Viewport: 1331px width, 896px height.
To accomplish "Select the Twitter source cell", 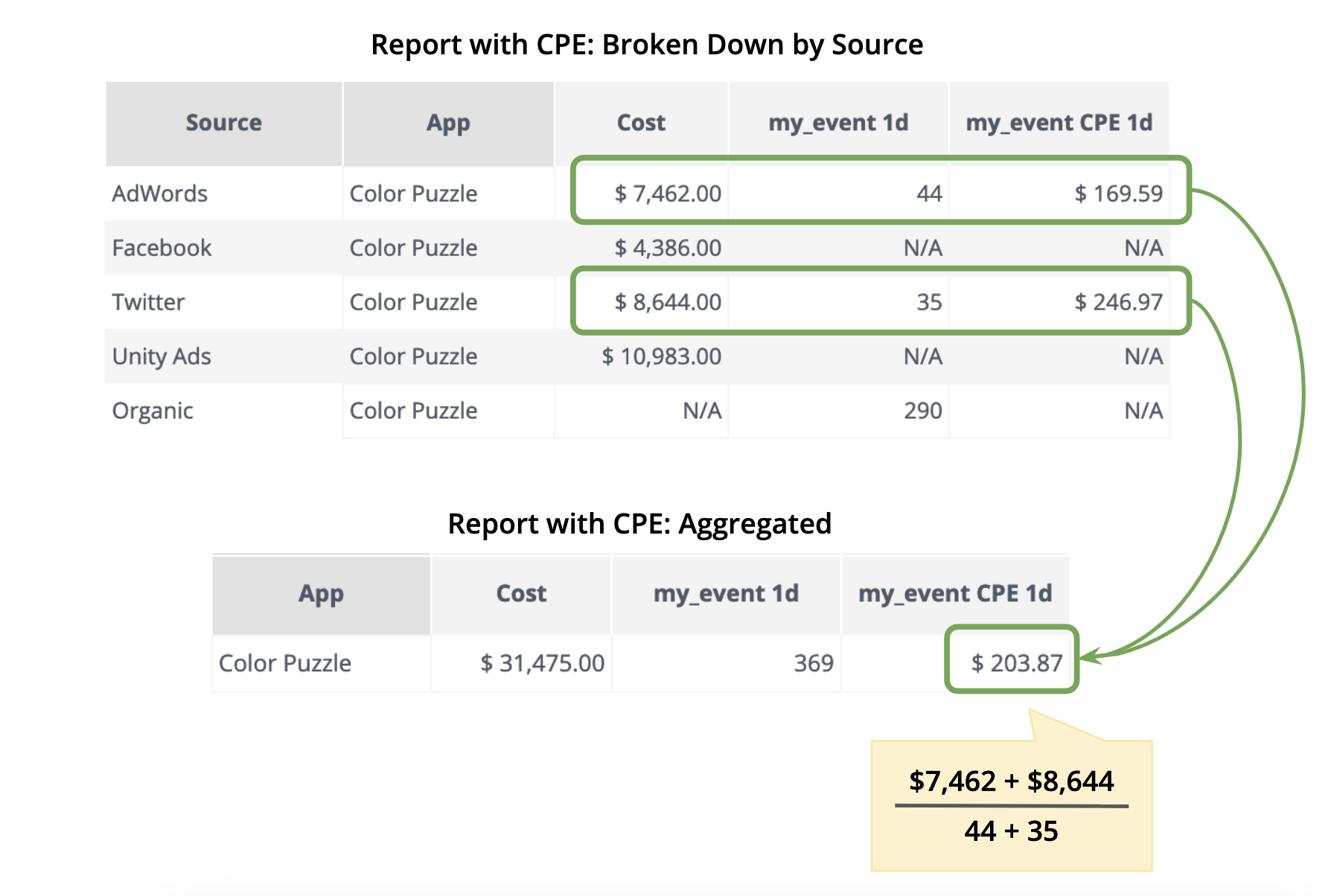I will pyautogui.click(x=148, y=302).
